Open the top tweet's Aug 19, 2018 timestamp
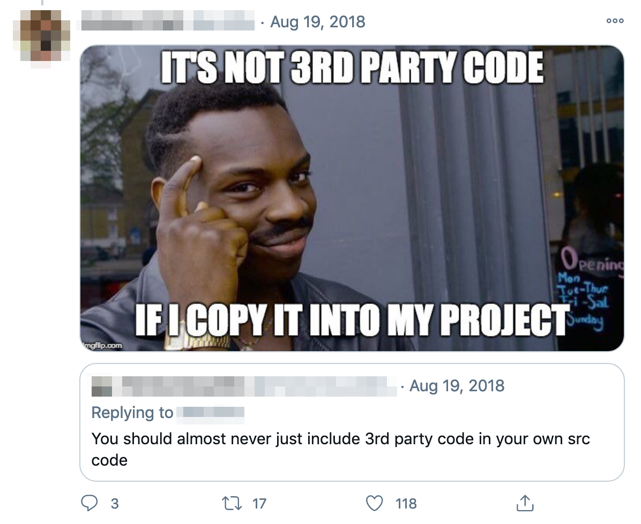641x524 pixels. [x=318, y=22]
